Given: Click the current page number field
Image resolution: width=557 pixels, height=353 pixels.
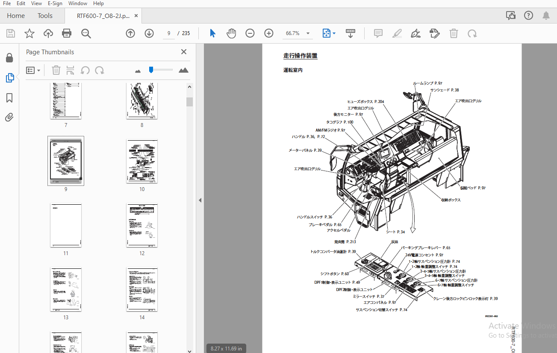Looking at the screenshot, I should [169, 33].
